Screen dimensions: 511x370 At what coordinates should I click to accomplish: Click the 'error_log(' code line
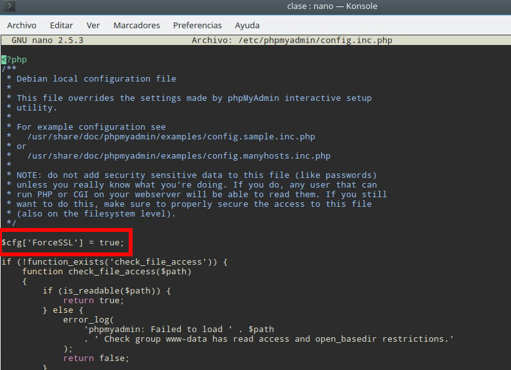tap(89, 320)
